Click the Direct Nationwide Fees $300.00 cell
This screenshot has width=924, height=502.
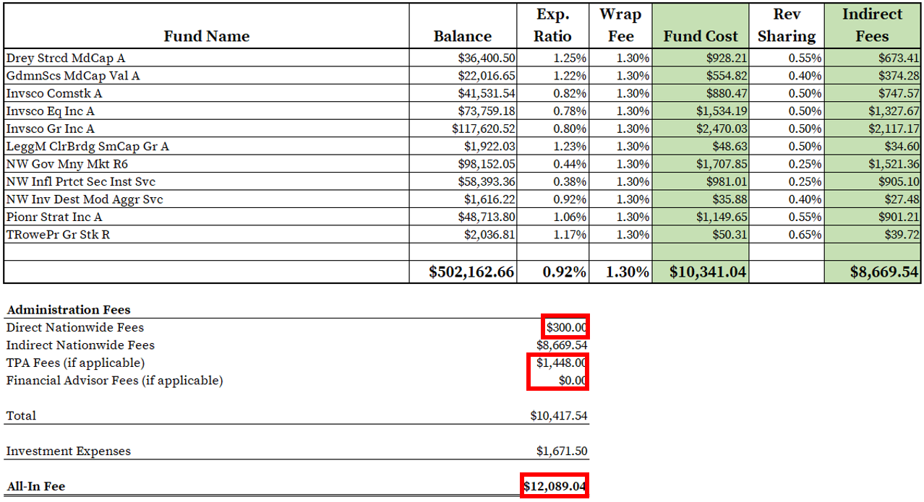click(x=565, y=327)
